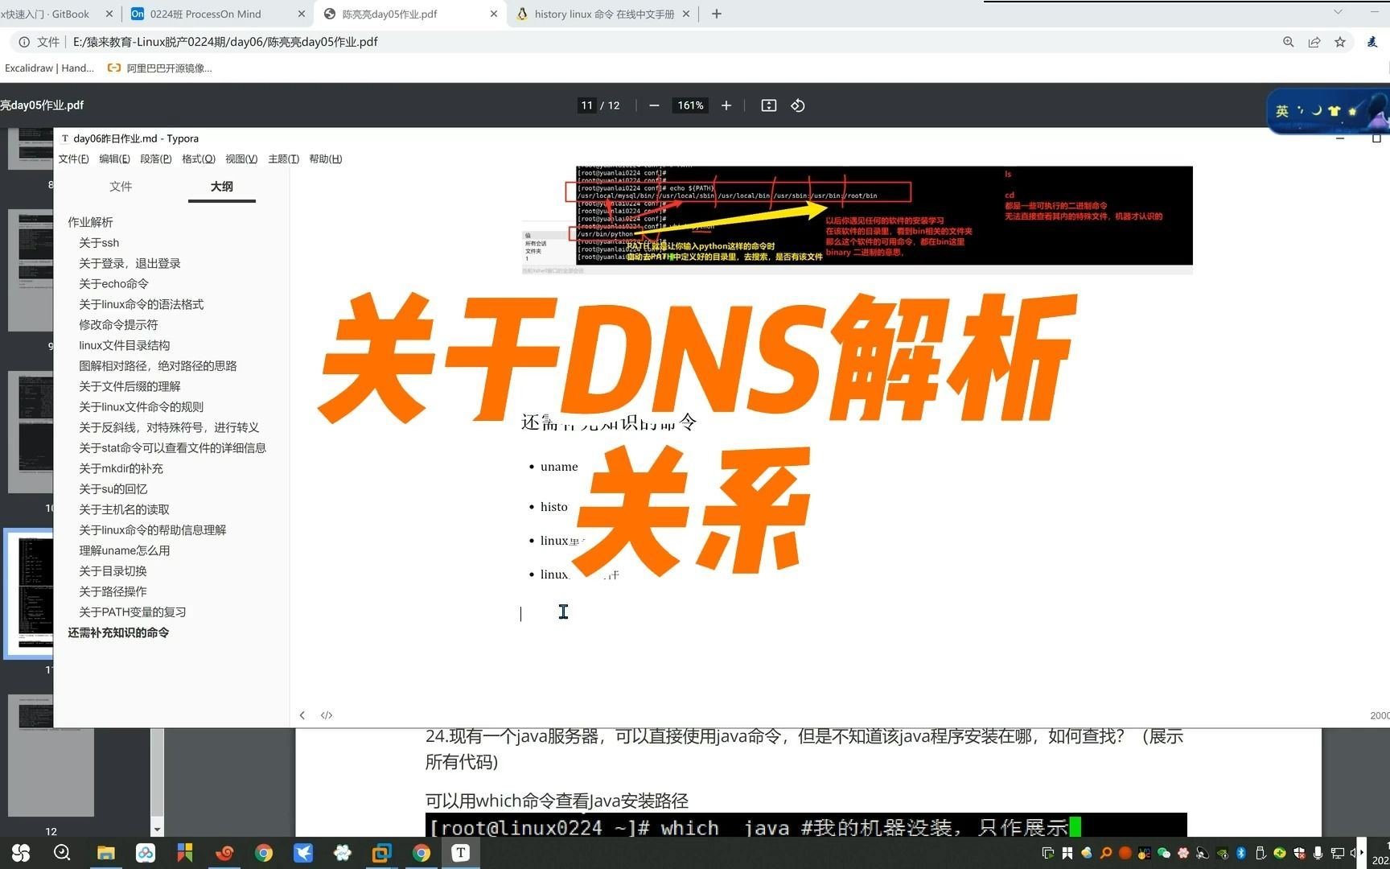Open the blue bird app on taskbar

click(303, 853)
